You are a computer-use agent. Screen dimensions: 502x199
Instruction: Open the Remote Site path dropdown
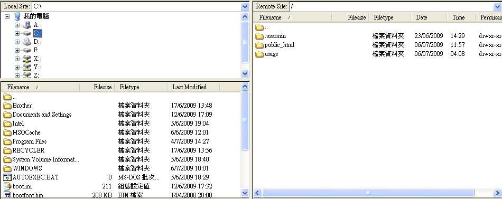pos(497,6)
